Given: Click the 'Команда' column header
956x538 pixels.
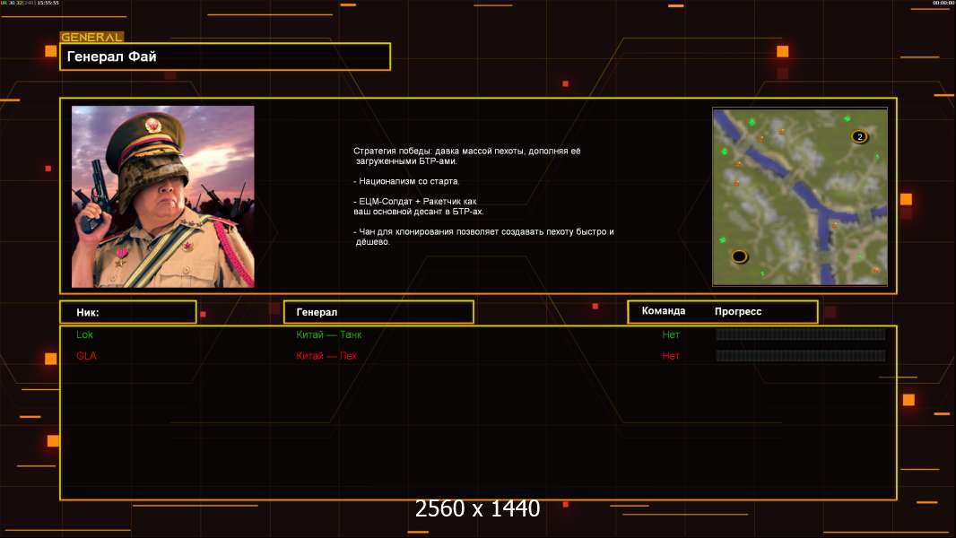Looking at the screenshot, I should (x=664, y=311).
